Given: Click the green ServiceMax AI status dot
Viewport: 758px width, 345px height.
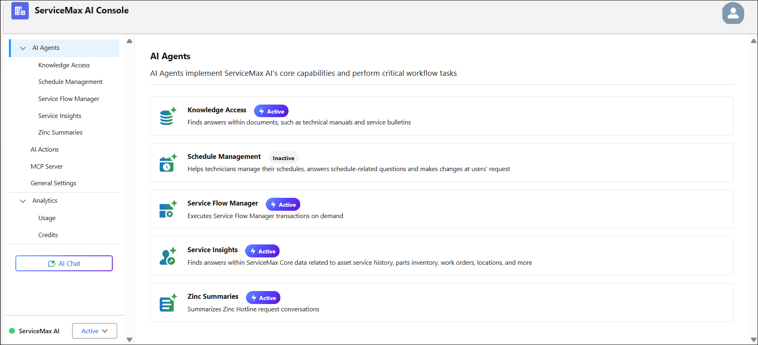Looking at the screenshot, I should pos(12,331).
